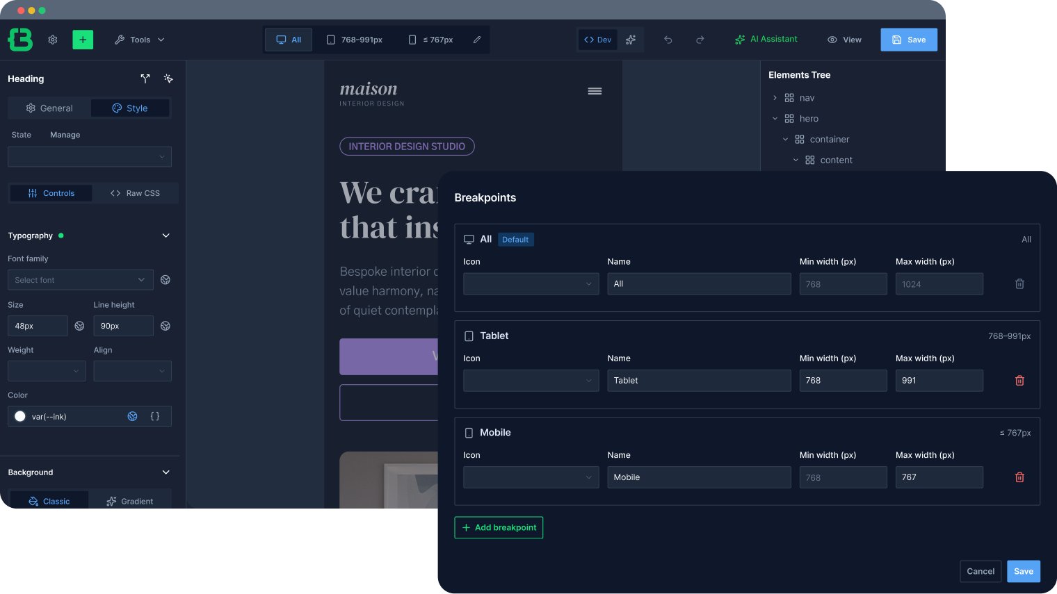Select the Controls tab

(51, 193)
